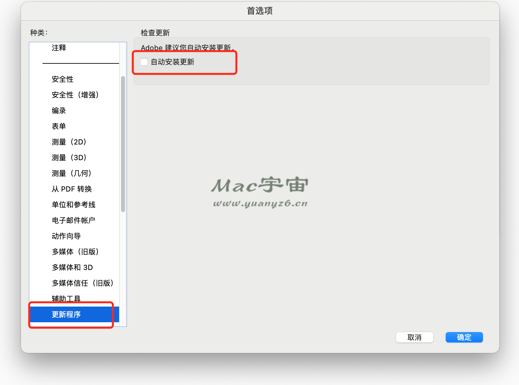The width and height of the screenshot is (519, 385).
Task: Open the 表单 category
Action: 59,126
